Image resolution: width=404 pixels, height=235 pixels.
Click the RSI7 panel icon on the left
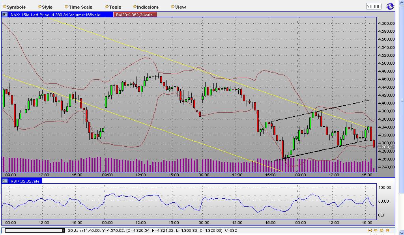tap(4, 181)
